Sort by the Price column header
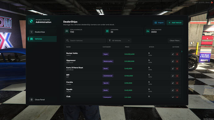This screenshot has width=214, height=120. point(127,47)
